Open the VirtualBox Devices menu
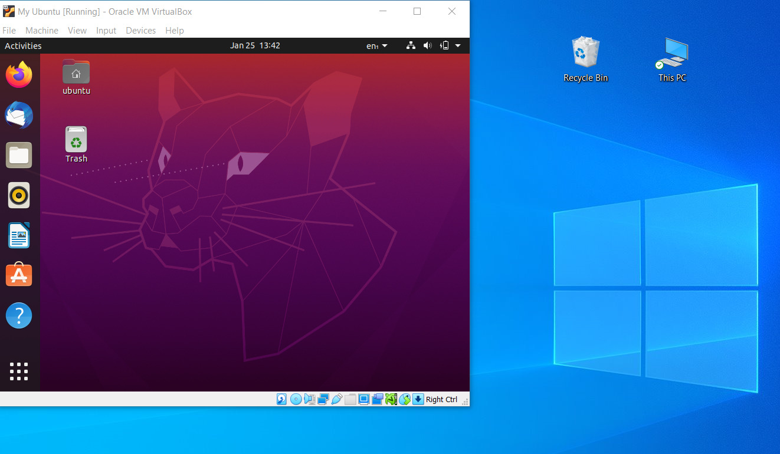 point(140,31)
